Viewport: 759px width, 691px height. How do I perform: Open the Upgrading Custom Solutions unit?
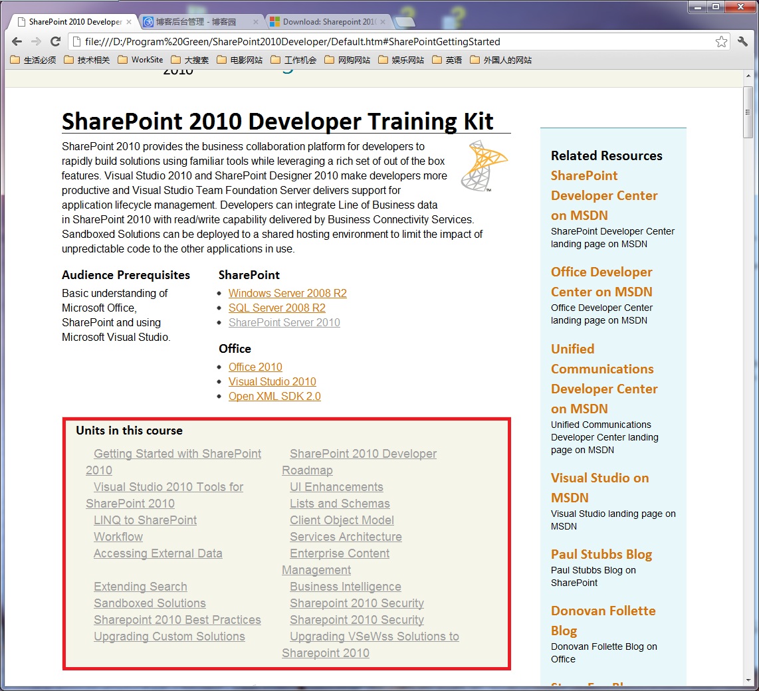(x=169, y=637)
